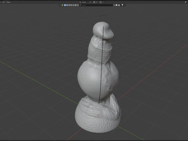Click the viewport options icon at top right corner
This screenshot has height=141, width=188.
(x=186, y=2)
